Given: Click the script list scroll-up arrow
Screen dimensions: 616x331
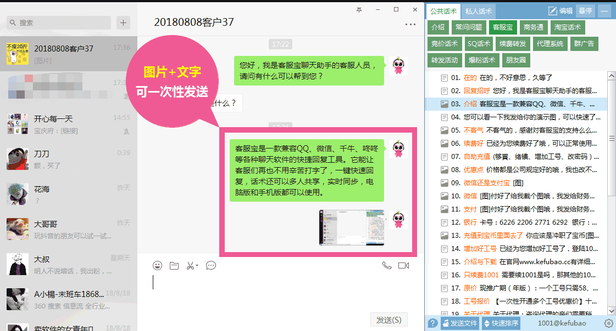Looking at the screenshot, I should click(611, 76).
